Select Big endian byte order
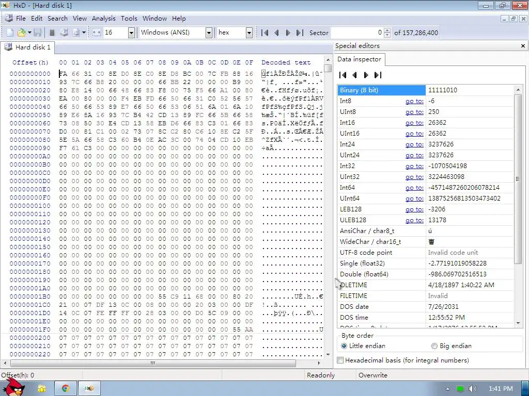Image resolution: width=529 pixels, height=396 pixels. (x=452, y=346)
